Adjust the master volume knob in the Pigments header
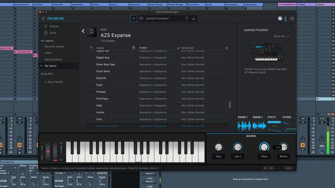 click(280, 19)
